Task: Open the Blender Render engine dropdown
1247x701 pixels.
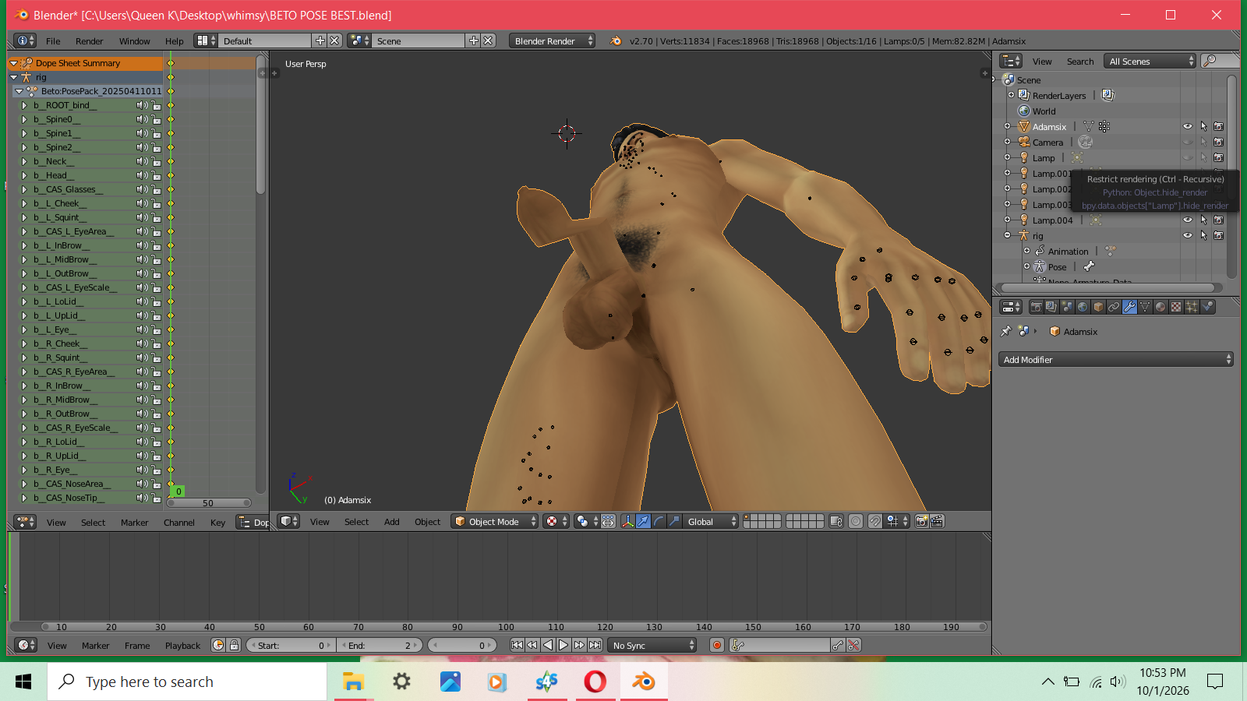Action: (x=553, y=41)
